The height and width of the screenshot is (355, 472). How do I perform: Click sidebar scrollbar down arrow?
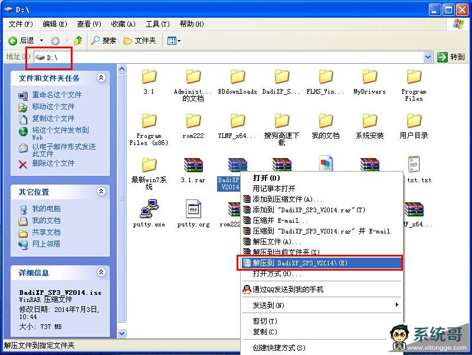[x=122, y=333]
